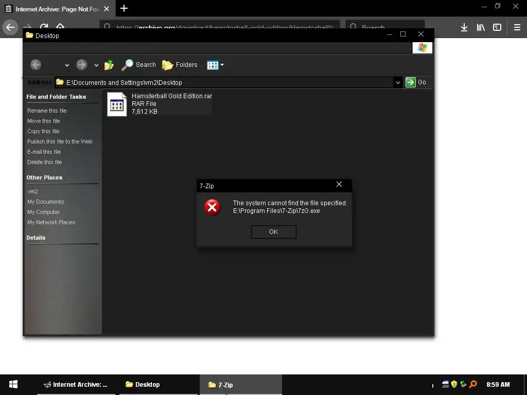Click the Firefox back button

[x=10, y=27]
